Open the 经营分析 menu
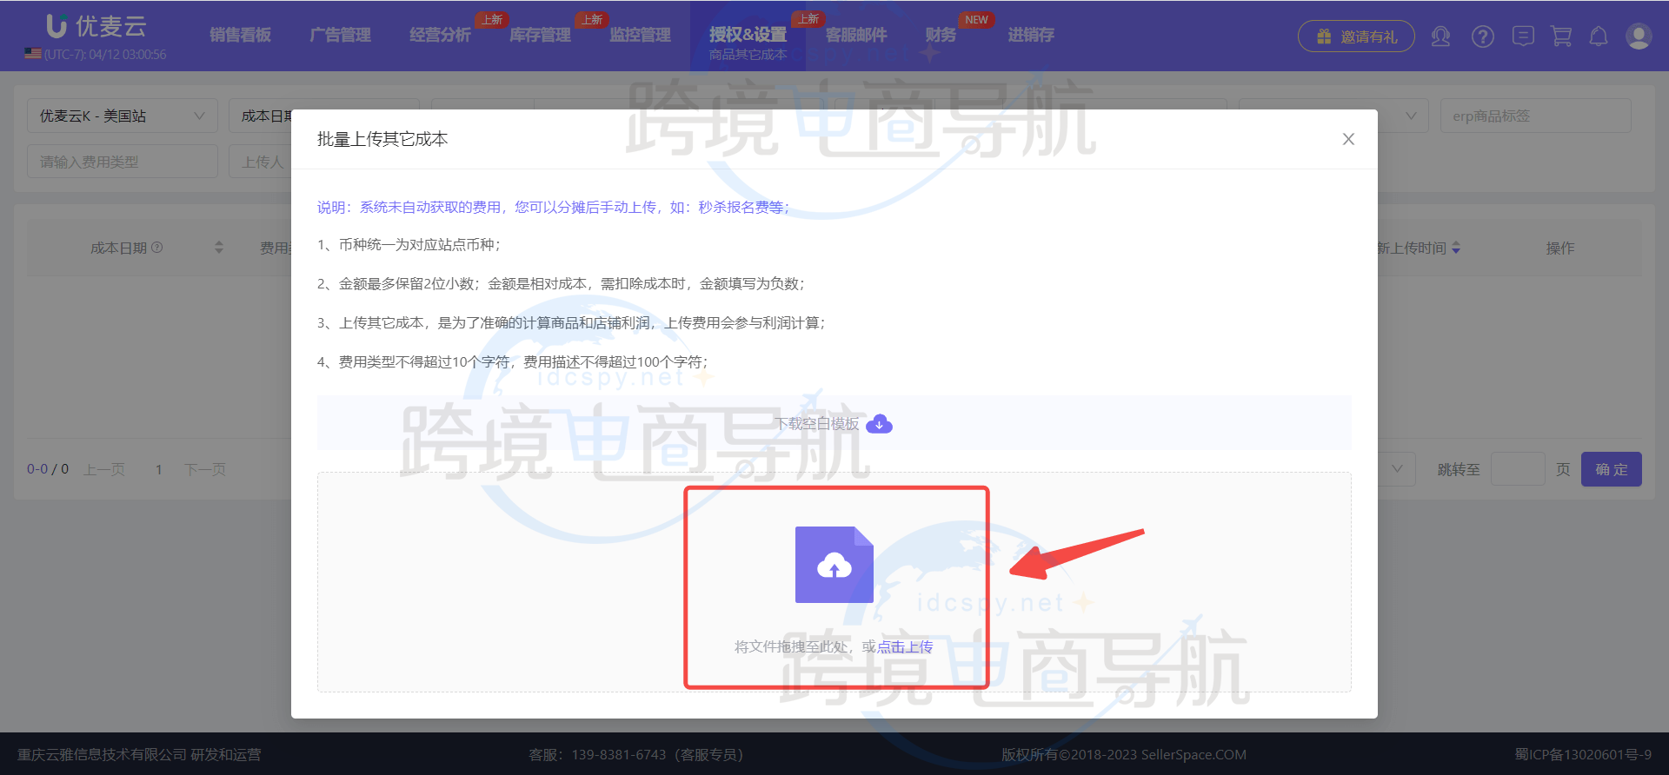The height and width of the screenshot is (775, 1669). pyautogui.click(x=440, y=35)
